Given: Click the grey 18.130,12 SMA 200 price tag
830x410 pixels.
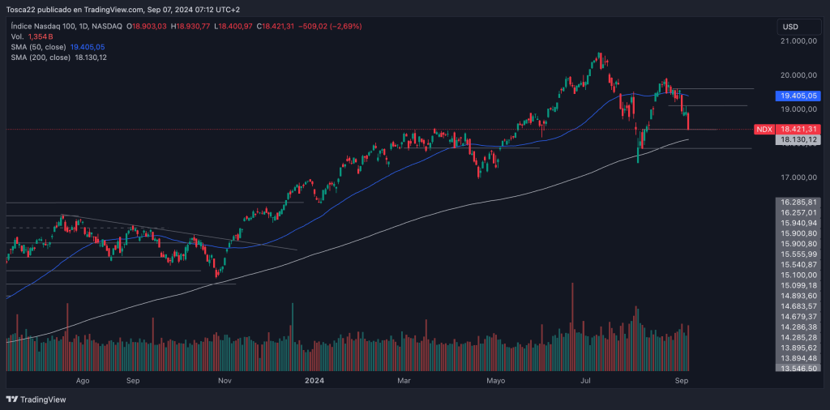Looking at the screenshot, I should (798, 140).
